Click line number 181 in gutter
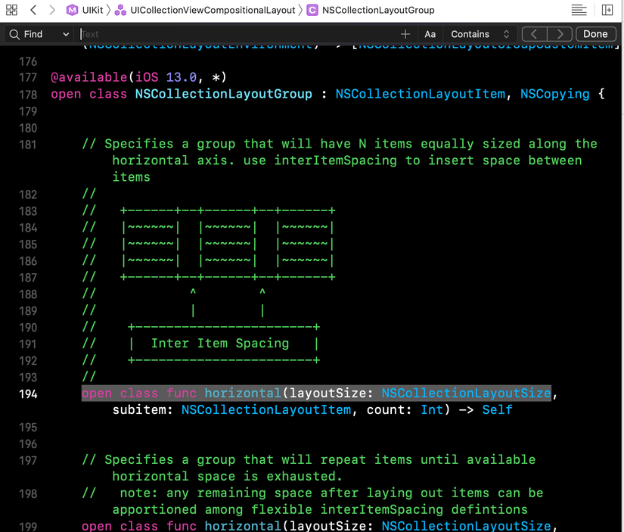This screenshot has width=624, height=532. coord(28,145)
